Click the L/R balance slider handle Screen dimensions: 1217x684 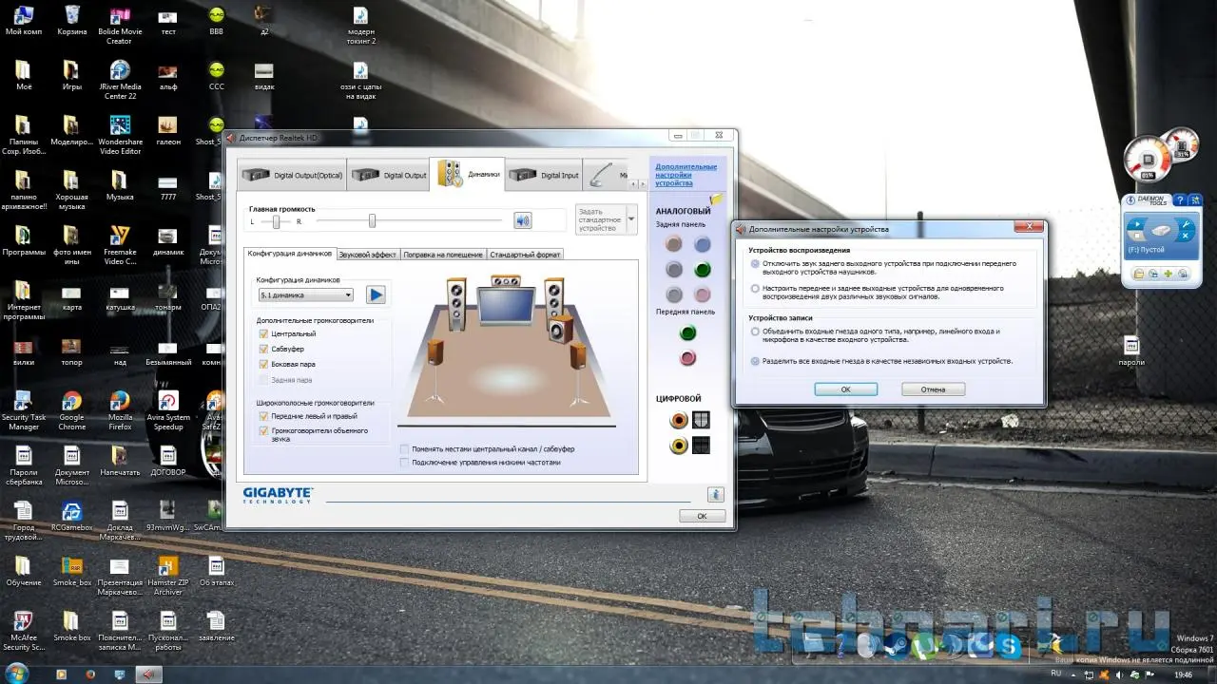[x=276, y=221]
